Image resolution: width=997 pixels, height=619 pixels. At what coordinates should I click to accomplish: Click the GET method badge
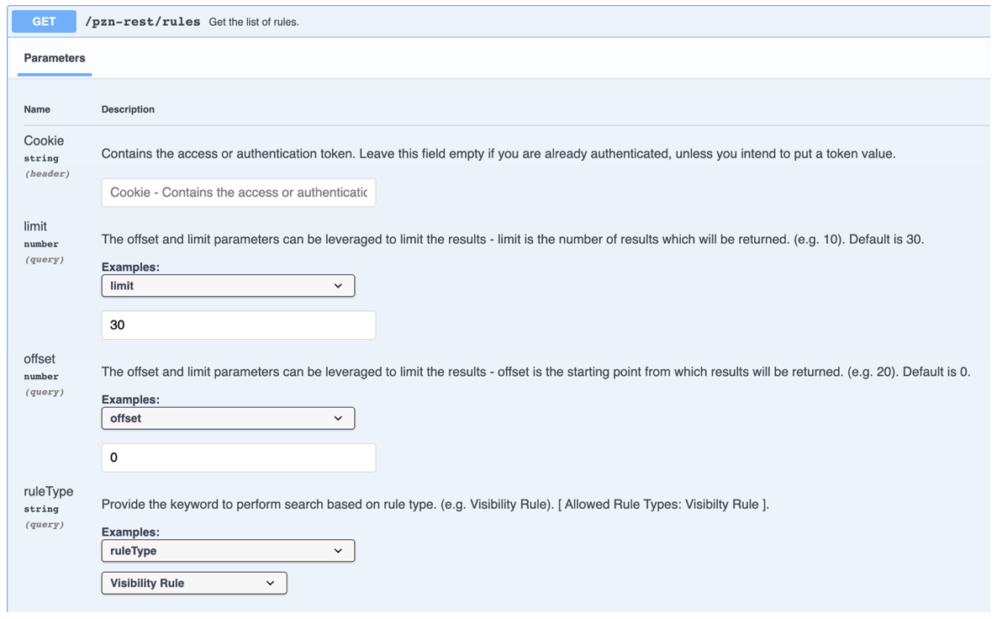(x=43, y=21)
